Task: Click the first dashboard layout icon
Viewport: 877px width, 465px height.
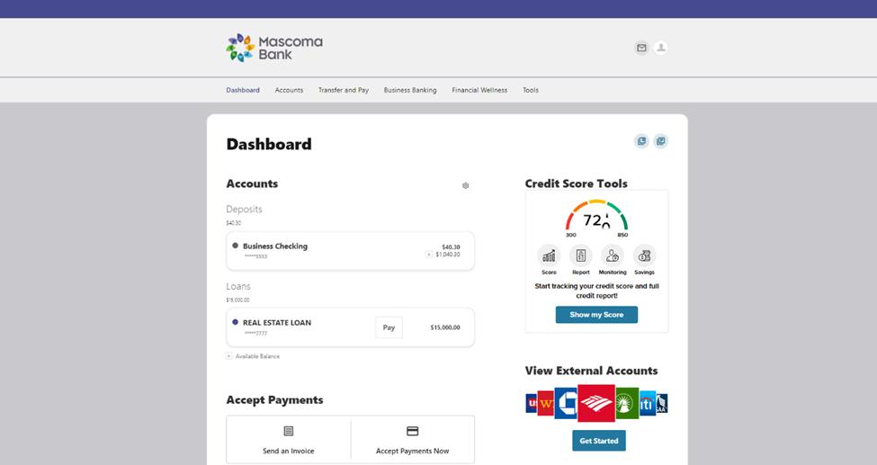Action: coord(641,141)
